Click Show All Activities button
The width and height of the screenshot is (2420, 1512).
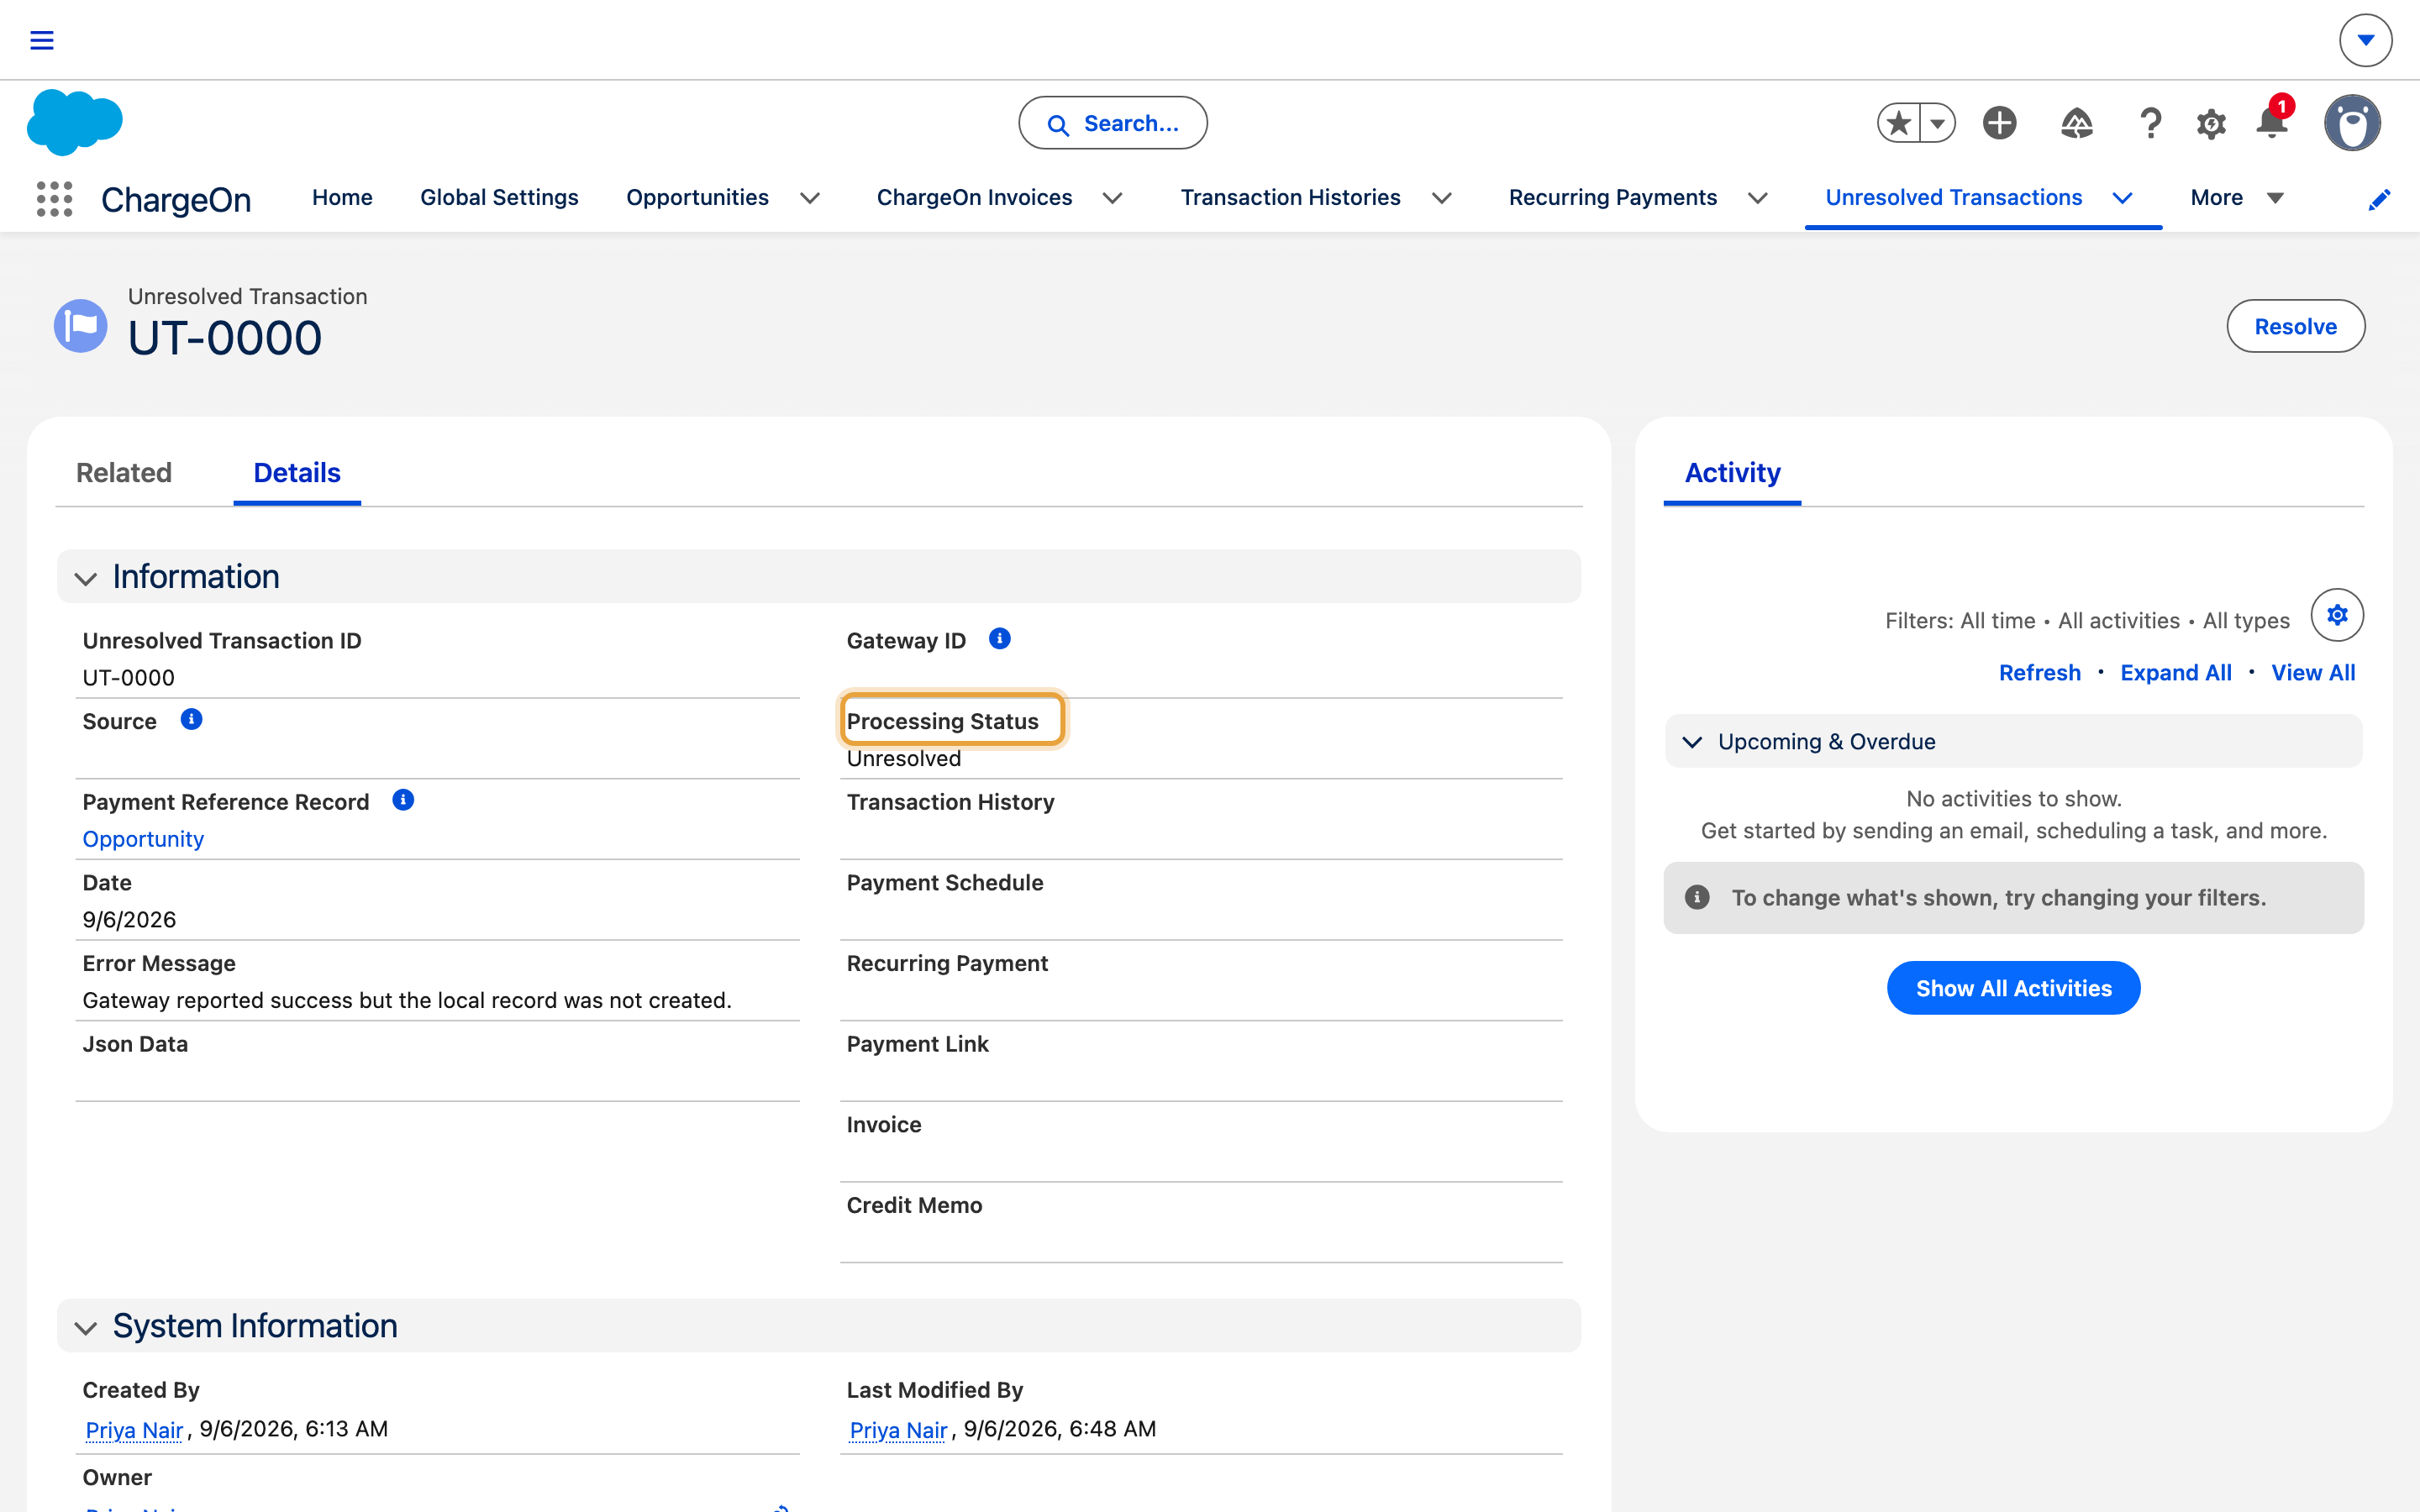[2013, 988]
